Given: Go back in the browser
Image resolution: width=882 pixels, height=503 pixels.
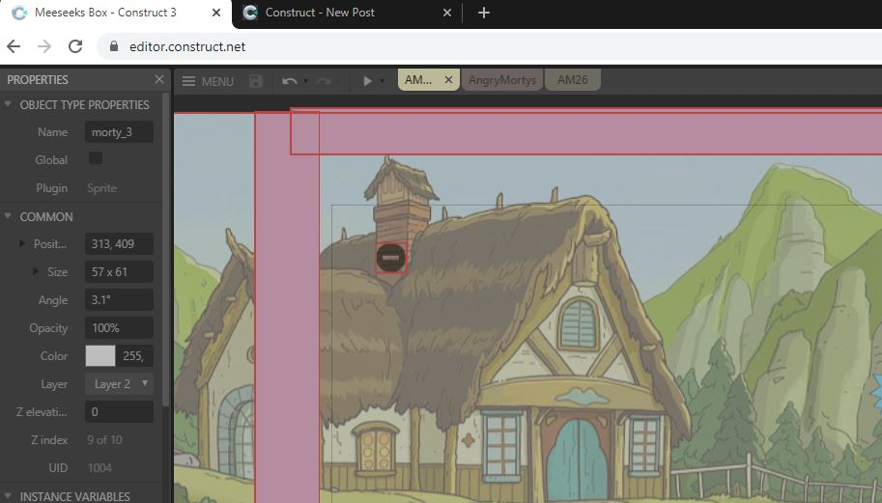Looking at the screenshot, I should tap(14, 46).
